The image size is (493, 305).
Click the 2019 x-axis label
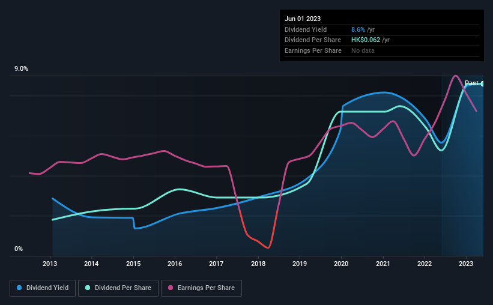[x=299, y=264]
